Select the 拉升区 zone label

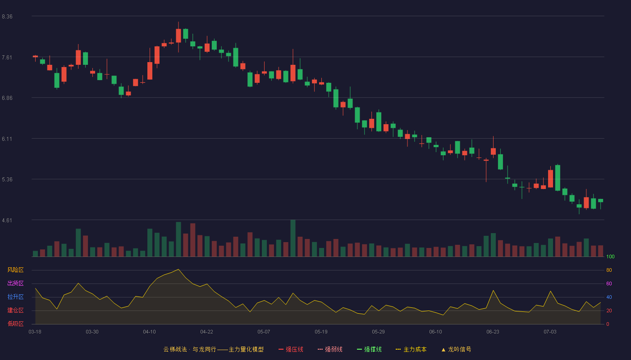point(15,297)
